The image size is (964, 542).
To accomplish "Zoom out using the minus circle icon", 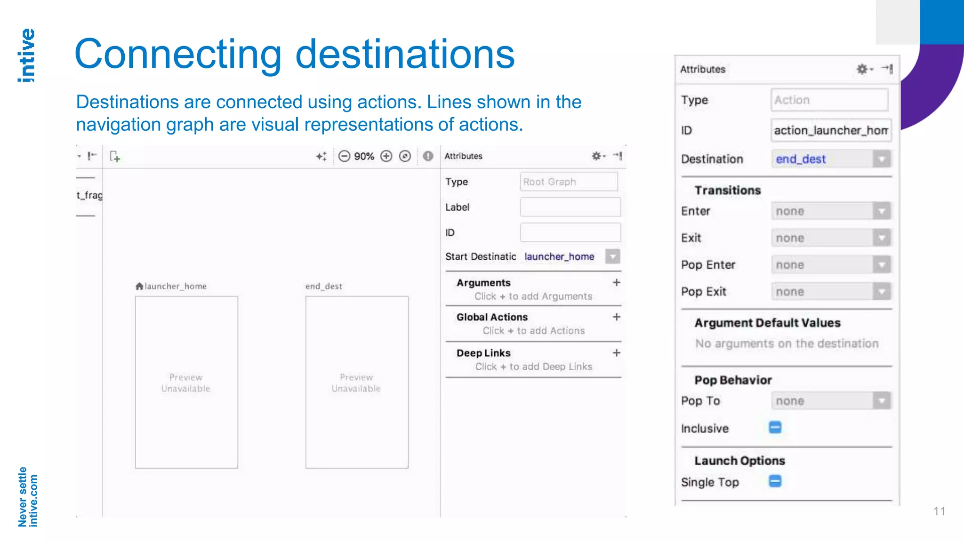I will [344, 156].
